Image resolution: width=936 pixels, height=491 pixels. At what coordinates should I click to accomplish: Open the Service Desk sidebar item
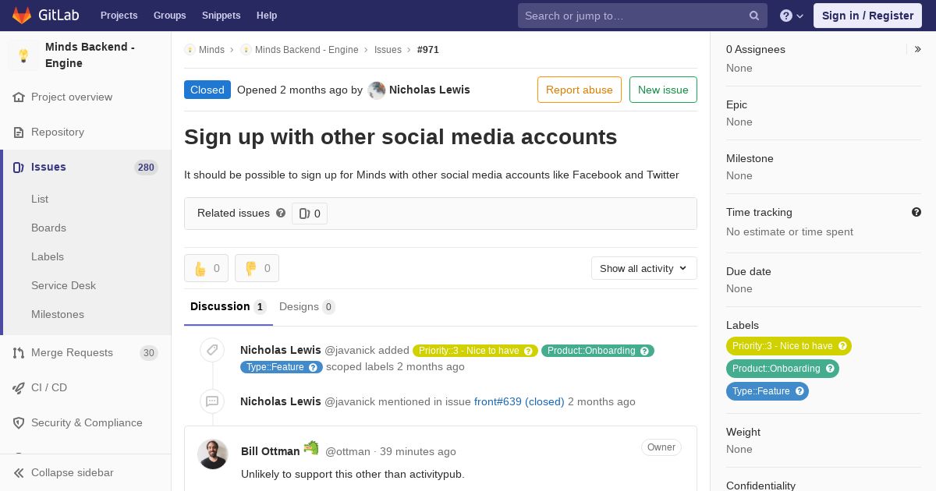click(x=63, y=285)
